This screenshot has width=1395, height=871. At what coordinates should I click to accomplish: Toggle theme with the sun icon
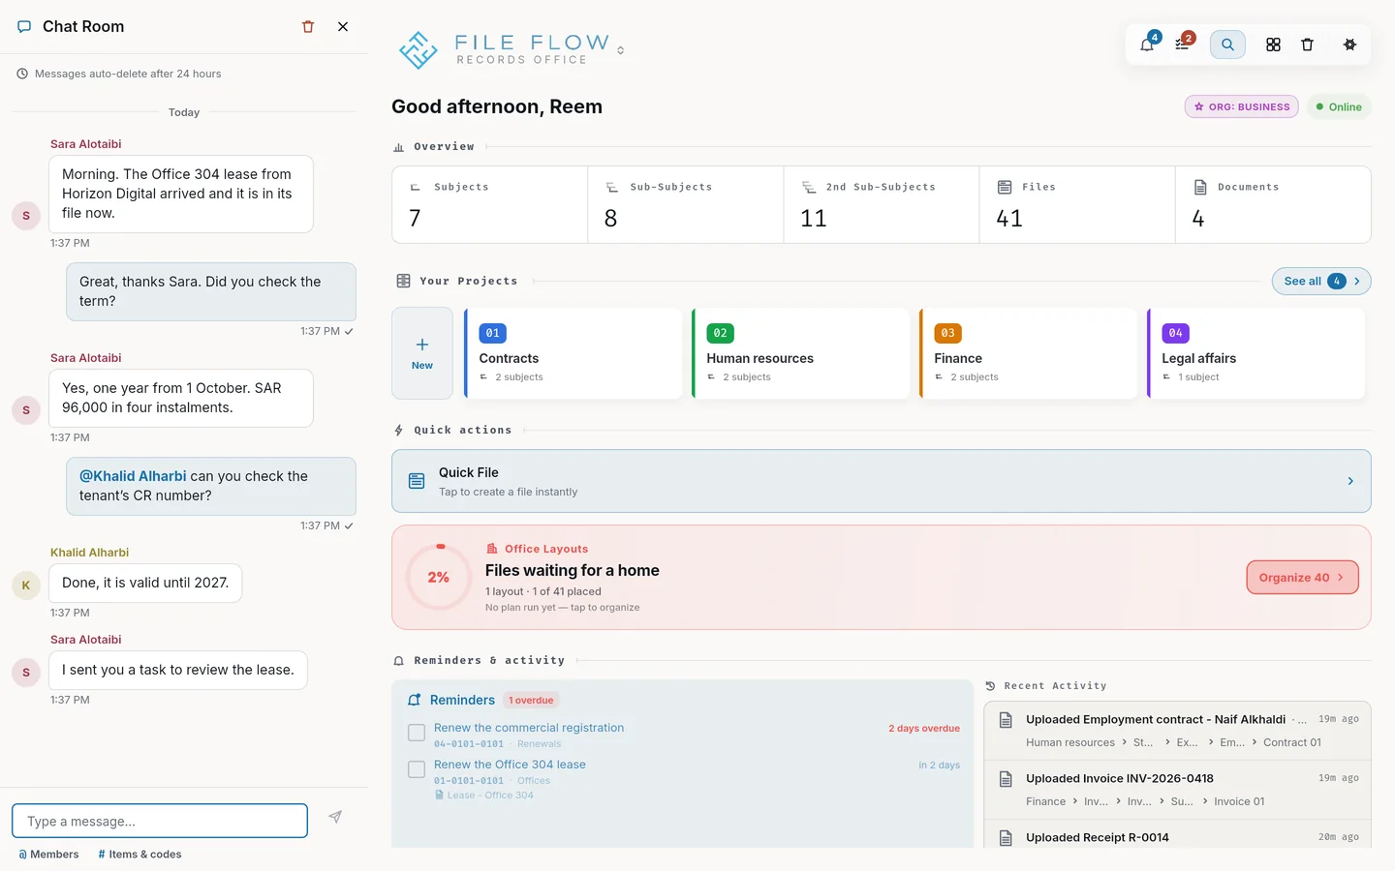click(1349, 45)
